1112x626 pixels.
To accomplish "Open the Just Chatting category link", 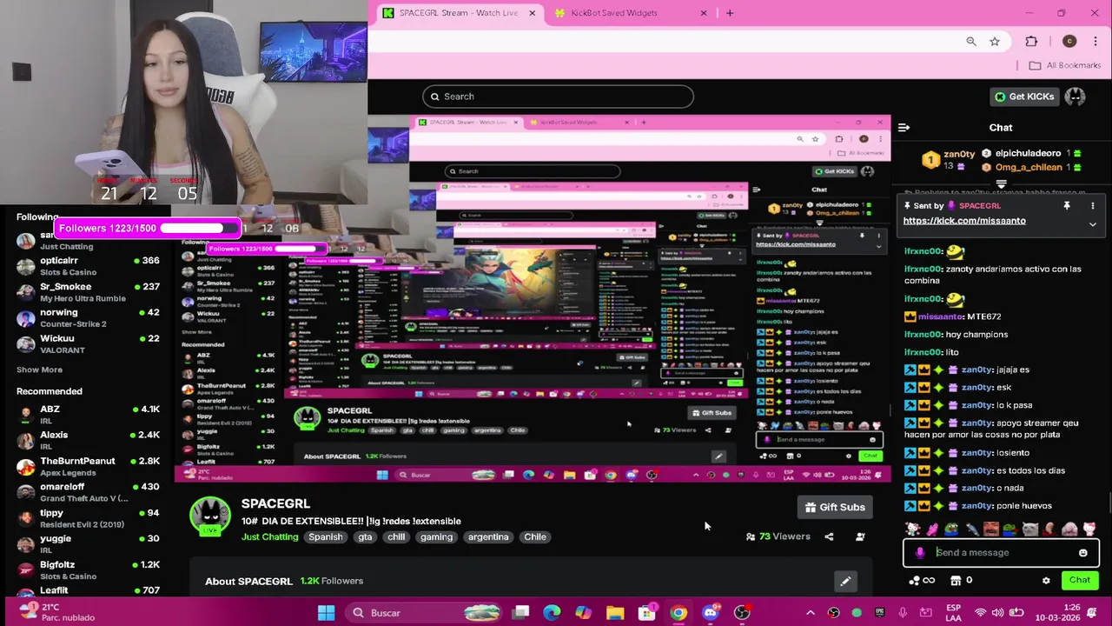I will [269, 536].
